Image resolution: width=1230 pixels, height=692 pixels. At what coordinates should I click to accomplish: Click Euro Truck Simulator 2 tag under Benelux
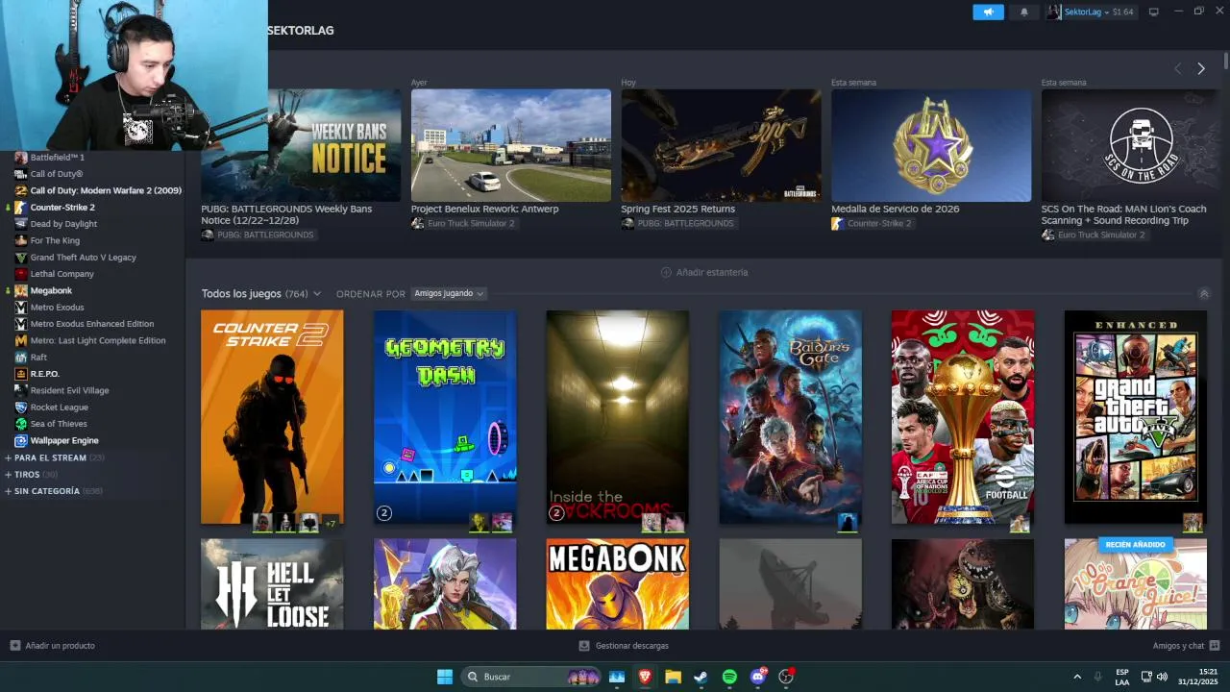(463, 224)
